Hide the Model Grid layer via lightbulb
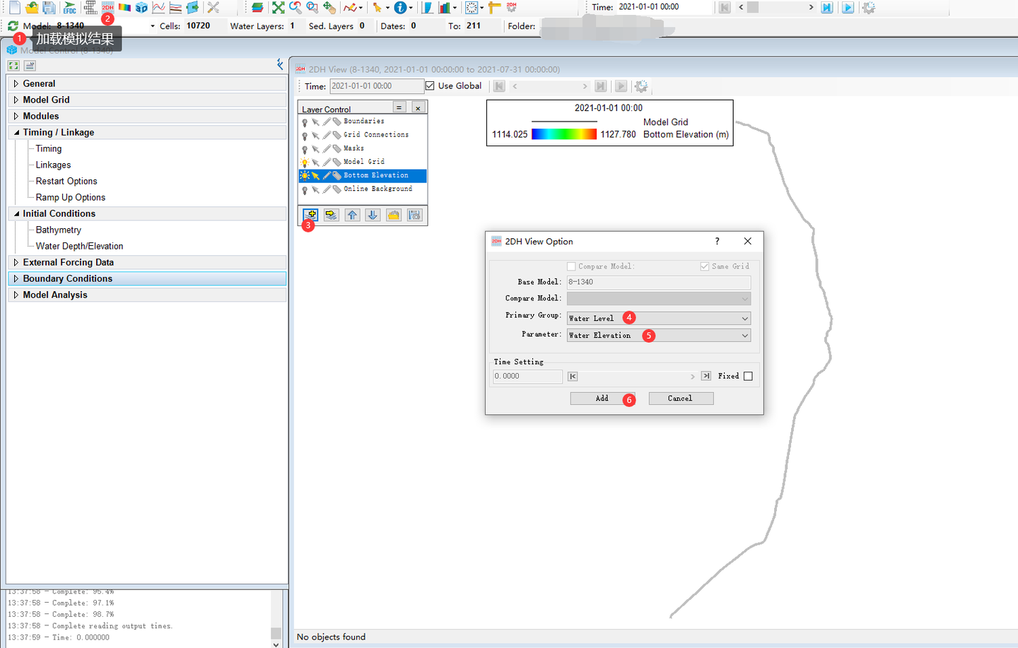Image resolution: width=1018 pixels, height=648 pixels. point(305,163)
